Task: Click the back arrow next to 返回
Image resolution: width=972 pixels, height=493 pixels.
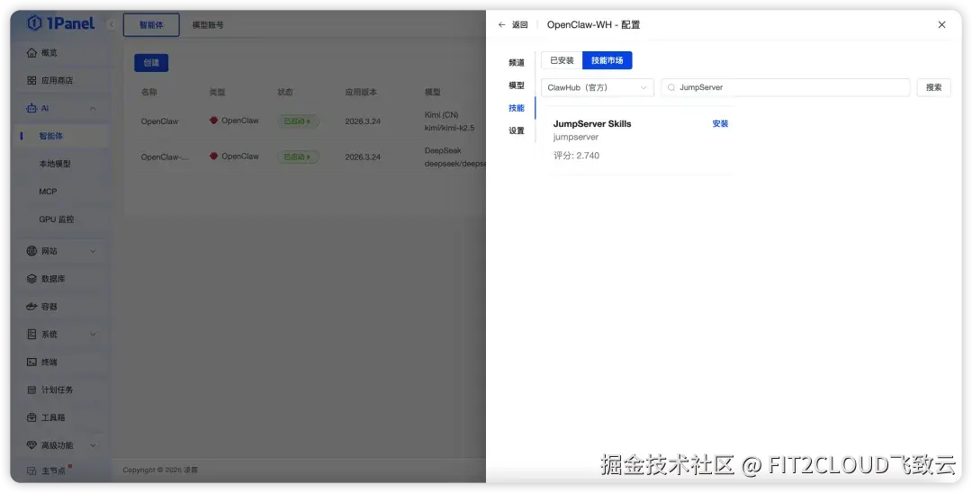Action: coord(501,25)
